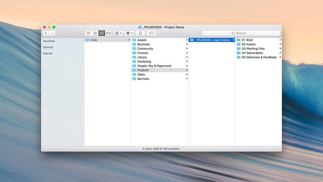The width and height of the screenshot is (323, 182).
Task: Click the magnifier icon in Search
Action: coord(233,33)
